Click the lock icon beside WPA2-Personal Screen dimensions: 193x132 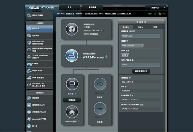point(107,57)
